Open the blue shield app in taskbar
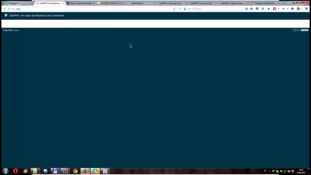This screenshot has width=311, height=175. tap(45, 171)
